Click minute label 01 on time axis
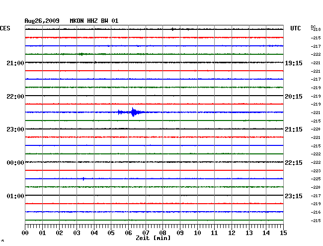This screenshot has width=323, height=246. click(x=42, y=233)
